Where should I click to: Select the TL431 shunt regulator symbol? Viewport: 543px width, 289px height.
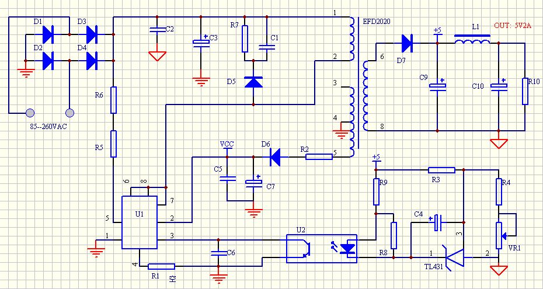click(x=454, y=257)
